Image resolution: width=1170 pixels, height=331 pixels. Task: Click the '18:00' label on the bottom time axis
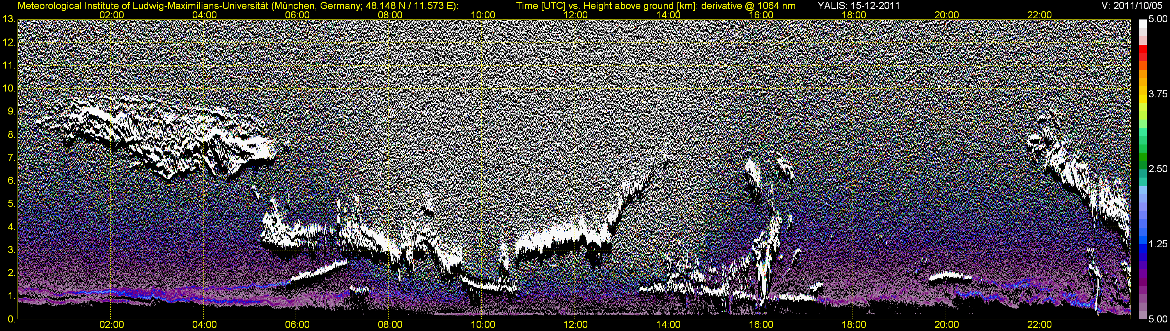tap(854, 325)
